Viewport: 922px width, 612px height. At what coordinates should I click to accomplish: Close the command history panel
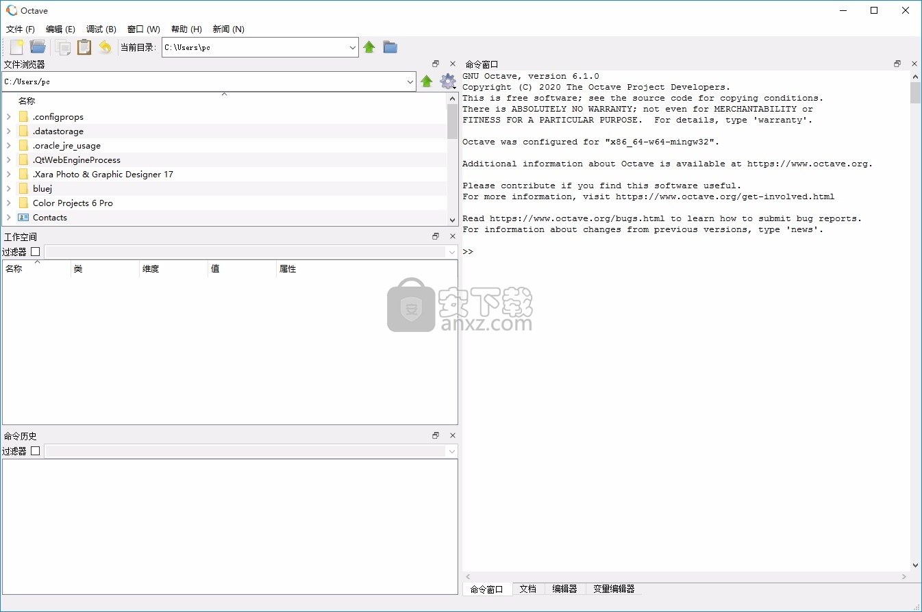click(452, 435)
